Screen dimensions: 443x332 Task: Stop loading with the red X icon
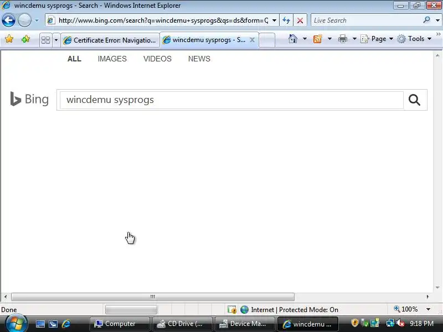click(300, 20)
